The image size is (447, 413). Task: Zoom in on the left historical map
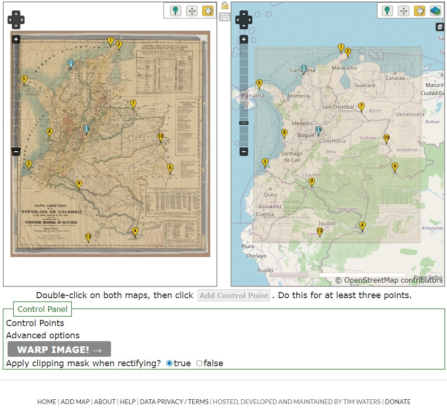click(x=16, y=39)
